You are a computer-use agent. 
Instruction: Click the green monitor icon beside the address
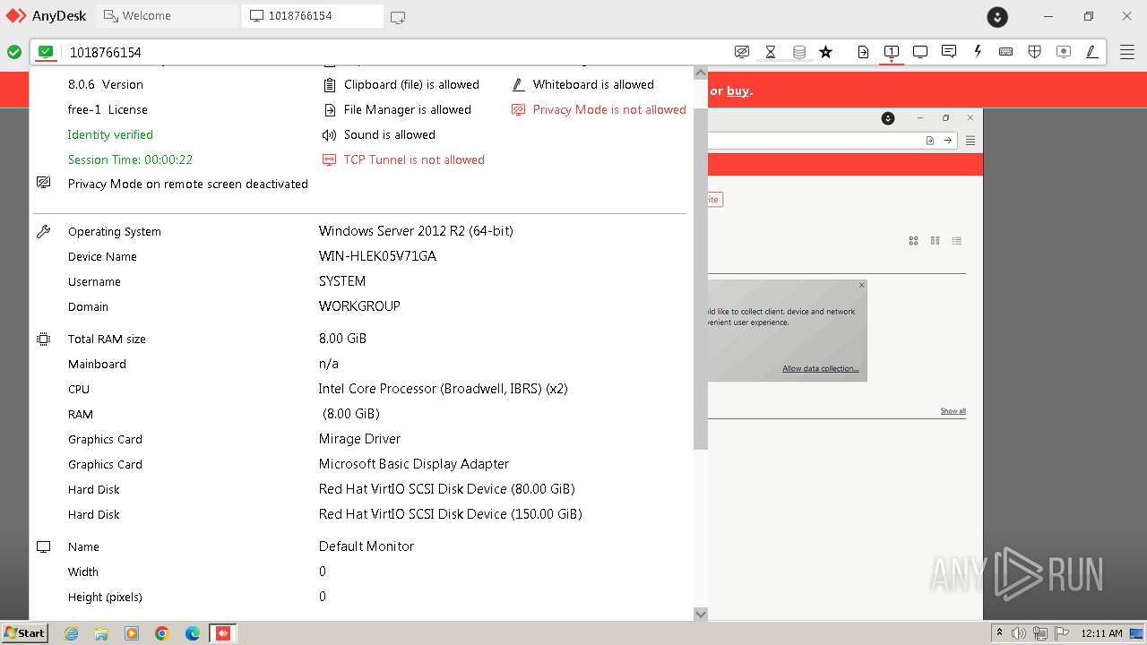pyautogui.click(x=46, y=52)
